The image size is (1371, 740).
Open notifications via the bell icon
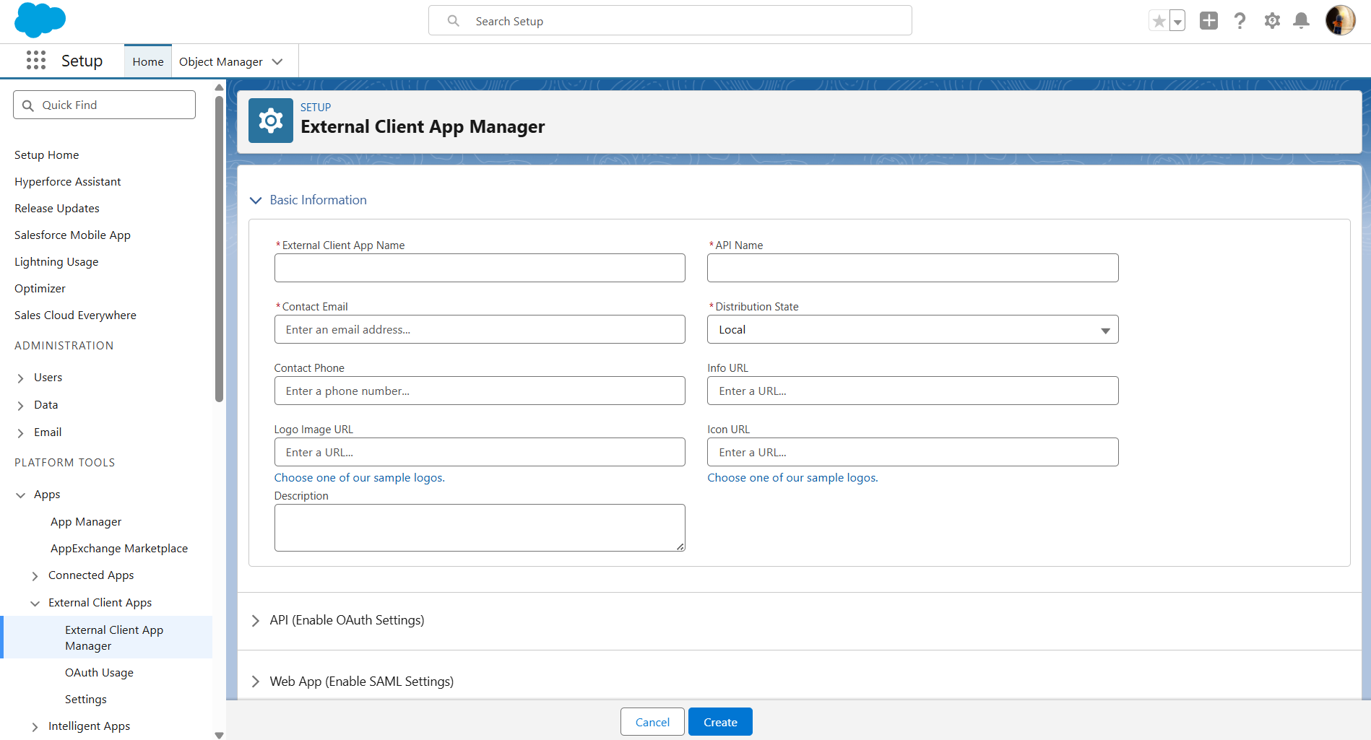[x=1302, y=21]
